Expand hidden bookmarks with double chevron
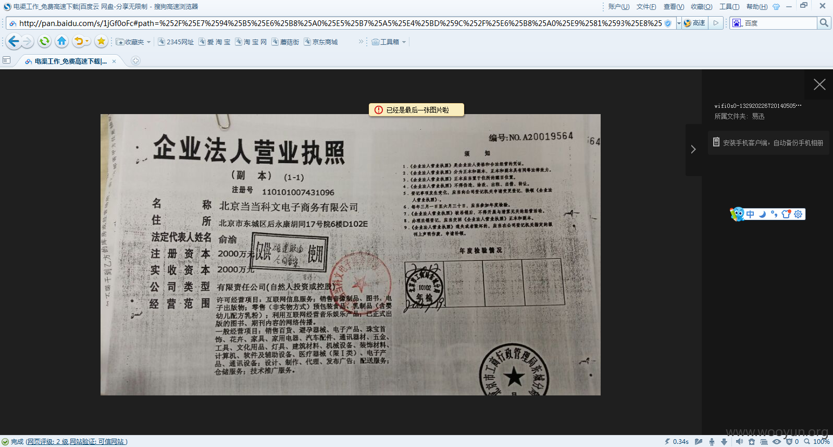Image resolution: width=833 pixels, height=447 pixels. [x=361, y=42]
